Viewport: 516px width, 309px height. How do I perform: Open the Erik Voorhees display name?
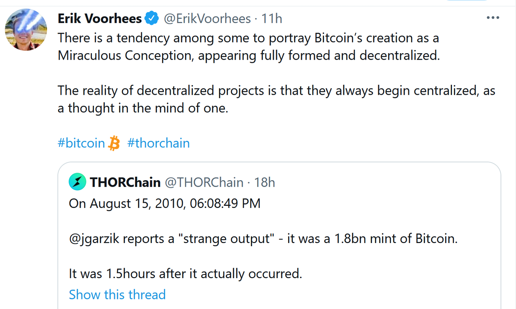point(100,18)
